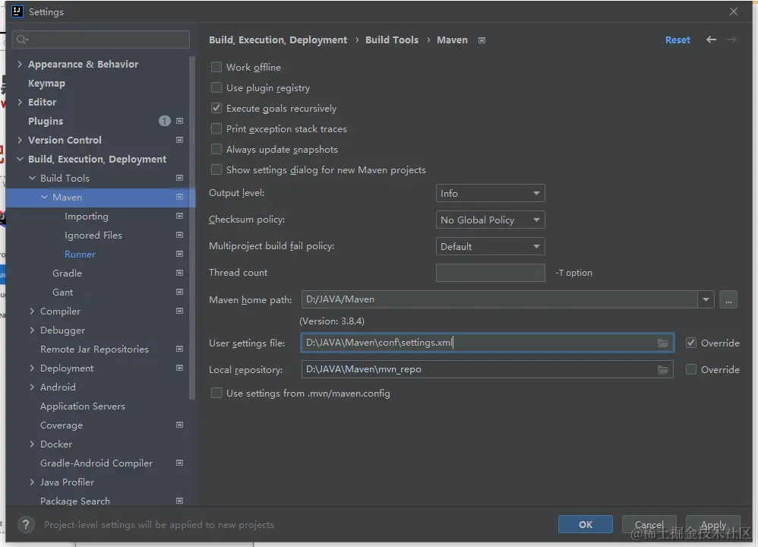Viewport: 758px width, 547px height.
Task: Uncheck Execute goals recursively
Action: (216, 108)
